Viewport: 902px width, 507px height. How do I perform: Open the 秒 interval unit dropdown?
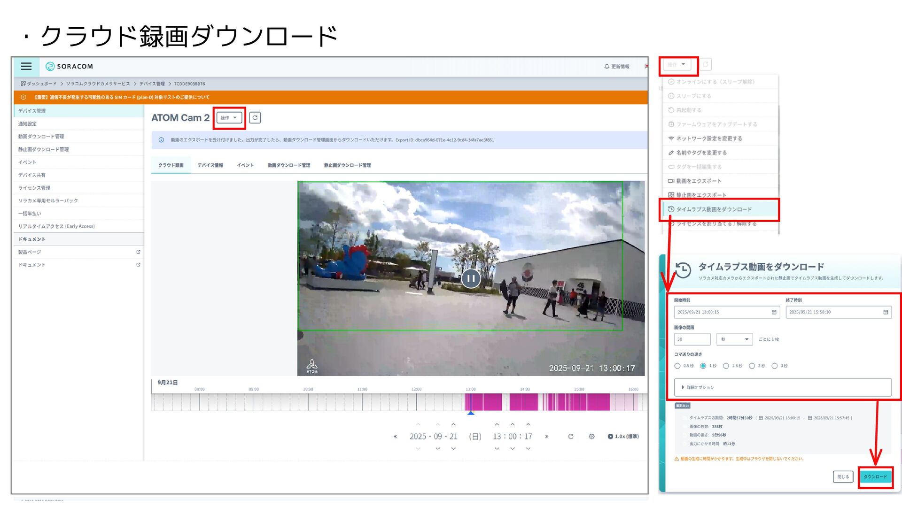pyautogui.click(x=734, y=339)
